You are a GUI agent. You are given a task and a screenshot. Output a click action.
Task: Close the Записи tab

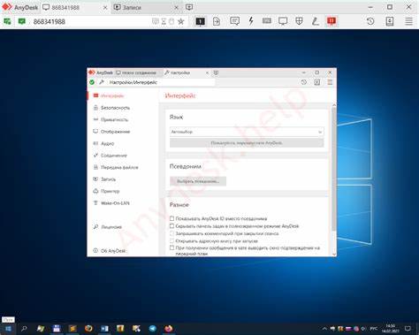click(x=176, y=8)
